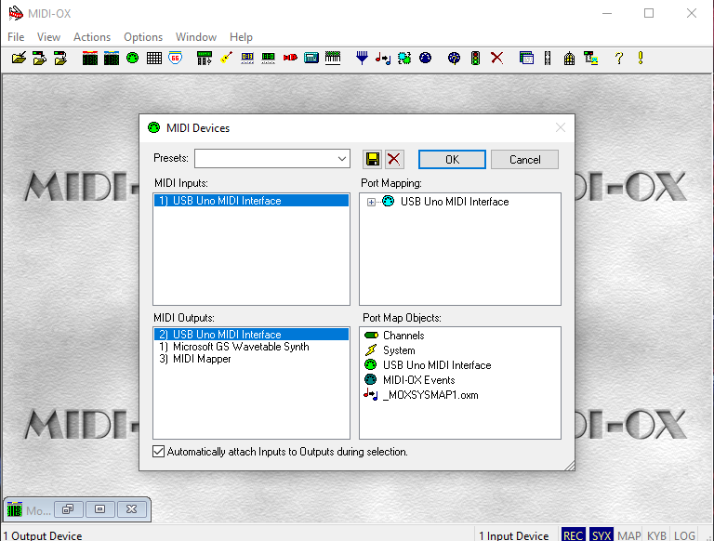
Task: Click the blue data filter rake icon
Action: 362,59
